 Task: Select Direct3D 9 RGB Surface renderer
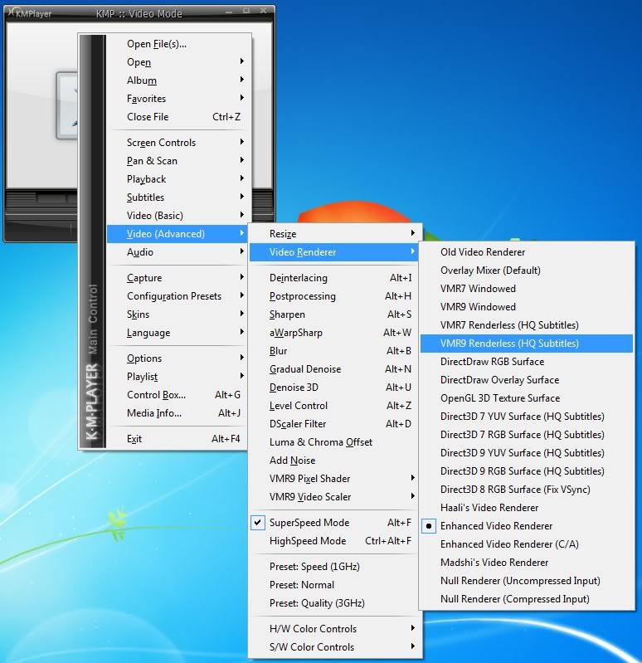(527, 471)
